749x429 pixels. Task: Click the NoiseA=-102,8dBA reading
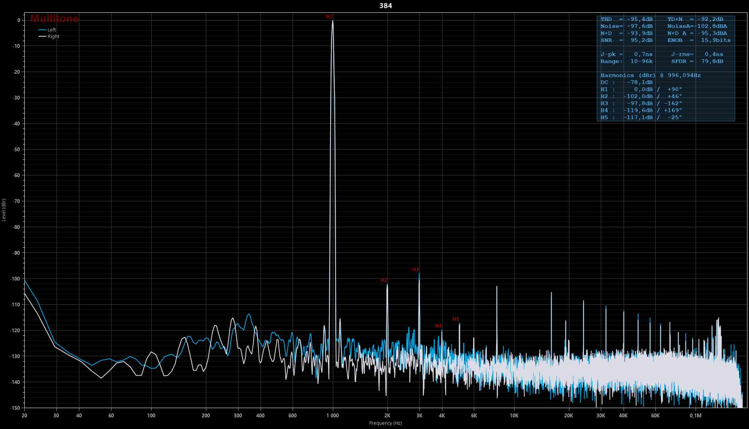(x=697, y=26)
